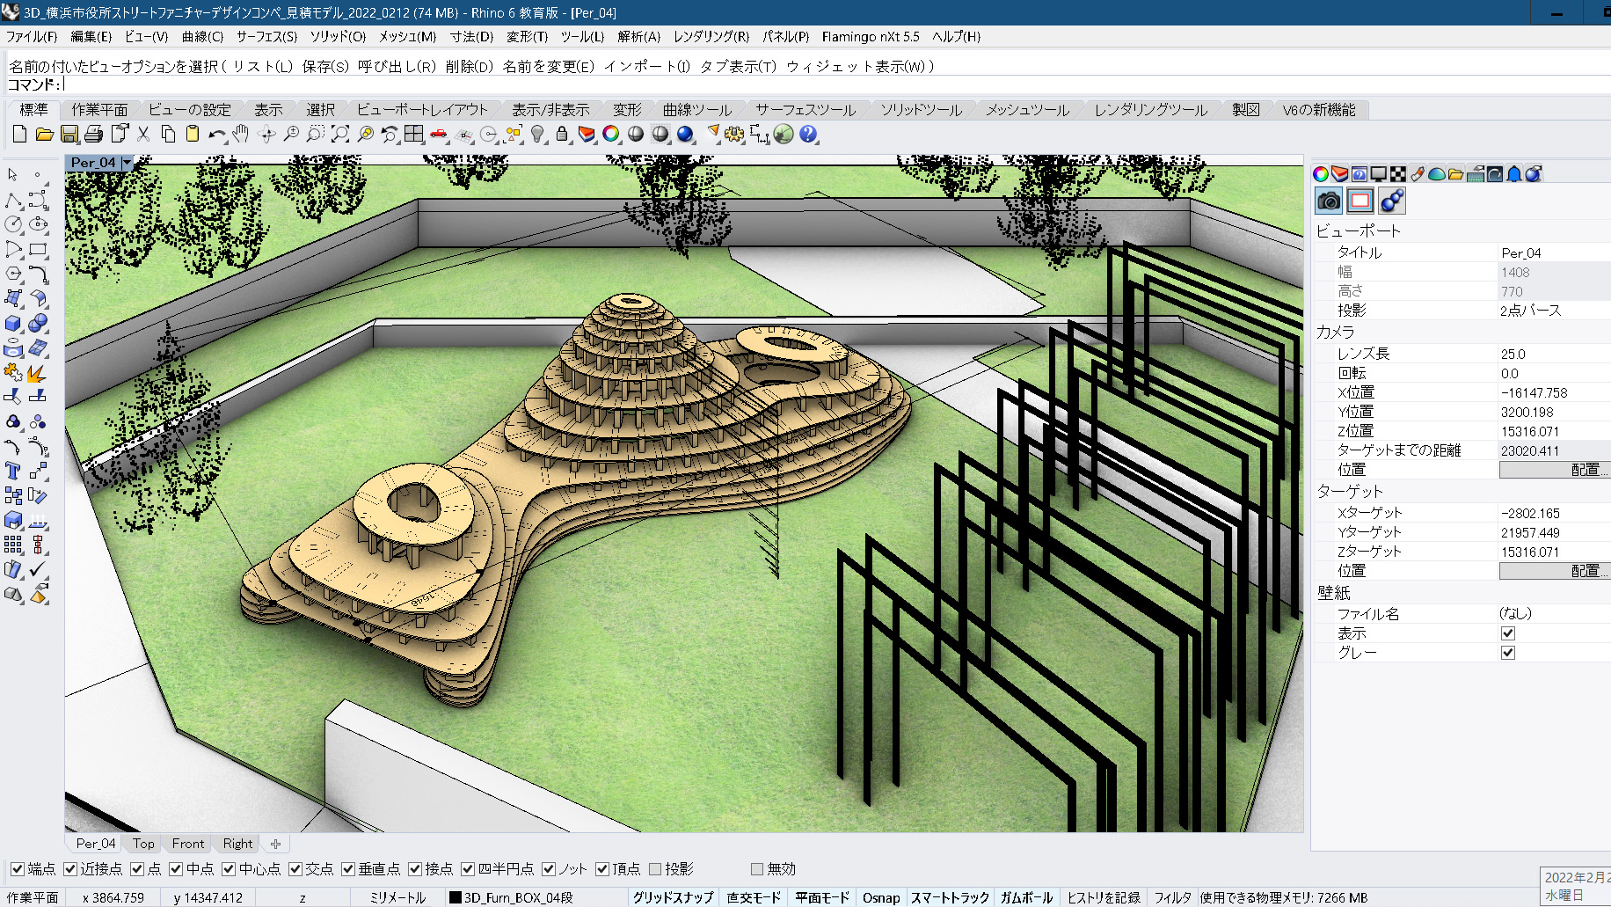Open the サーフェス(S) menu
Viewport: 1611px width, 907px height.
click(x=266, y=36)
